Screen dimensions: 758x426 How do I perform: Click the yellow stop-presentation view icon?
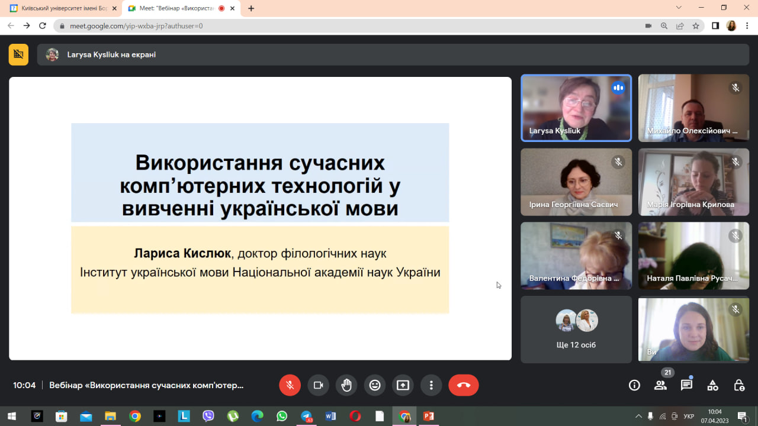coord(18,54)
